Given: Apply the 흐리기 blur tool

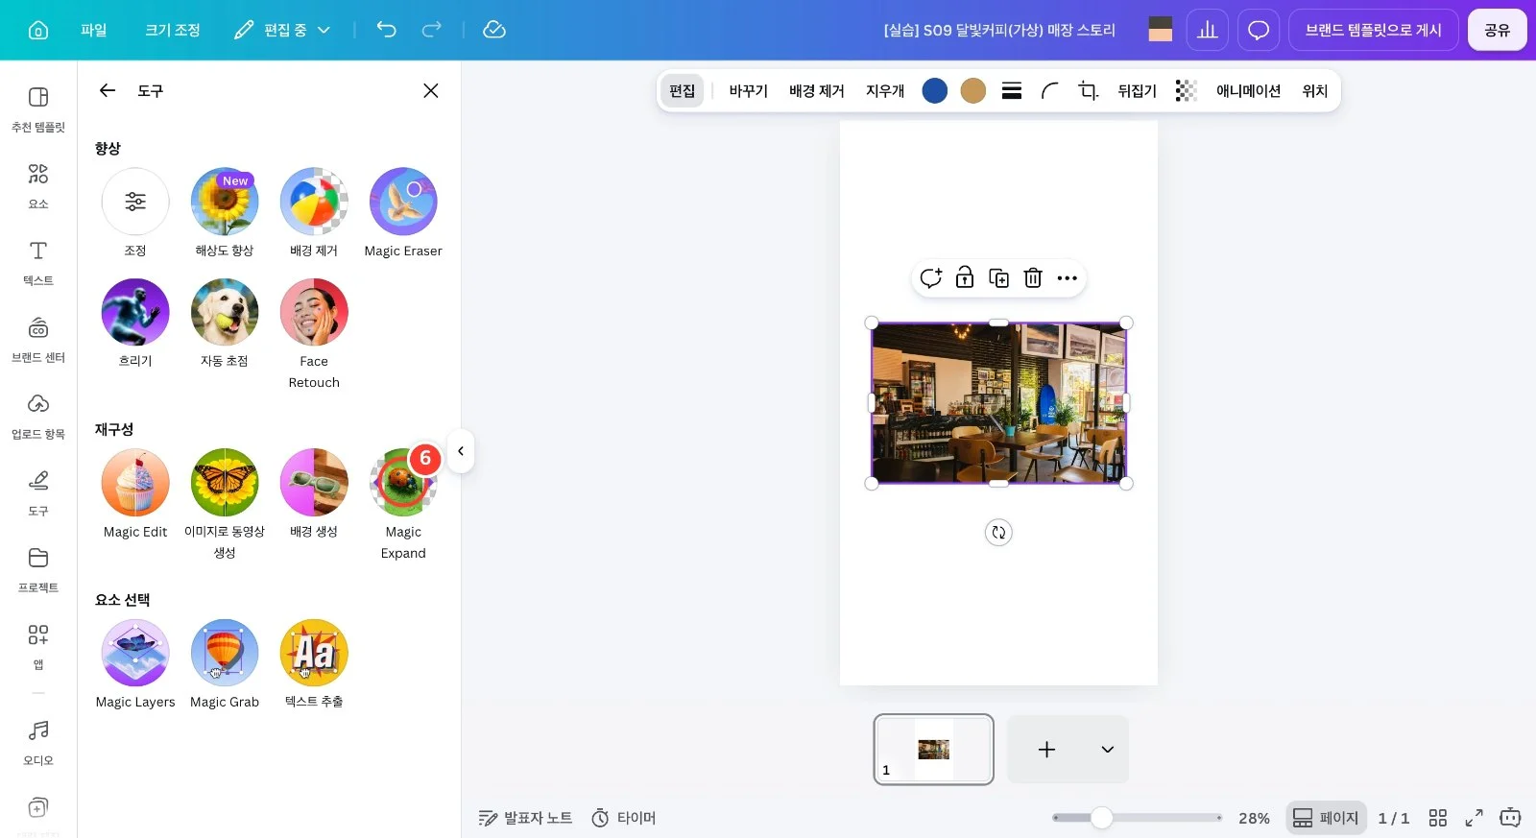Looking at the screenshot, I should [135, 312].
